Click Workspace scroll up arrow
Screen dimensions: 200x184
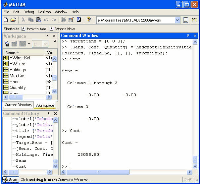coord(54,59)
